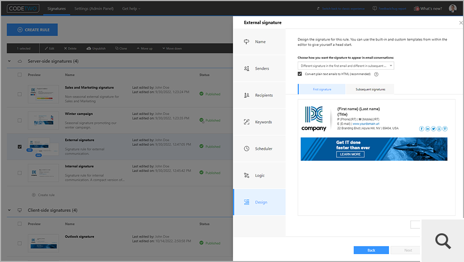Uncheck the External signature row checkbox
464x262 pixels.
[20, 146]
